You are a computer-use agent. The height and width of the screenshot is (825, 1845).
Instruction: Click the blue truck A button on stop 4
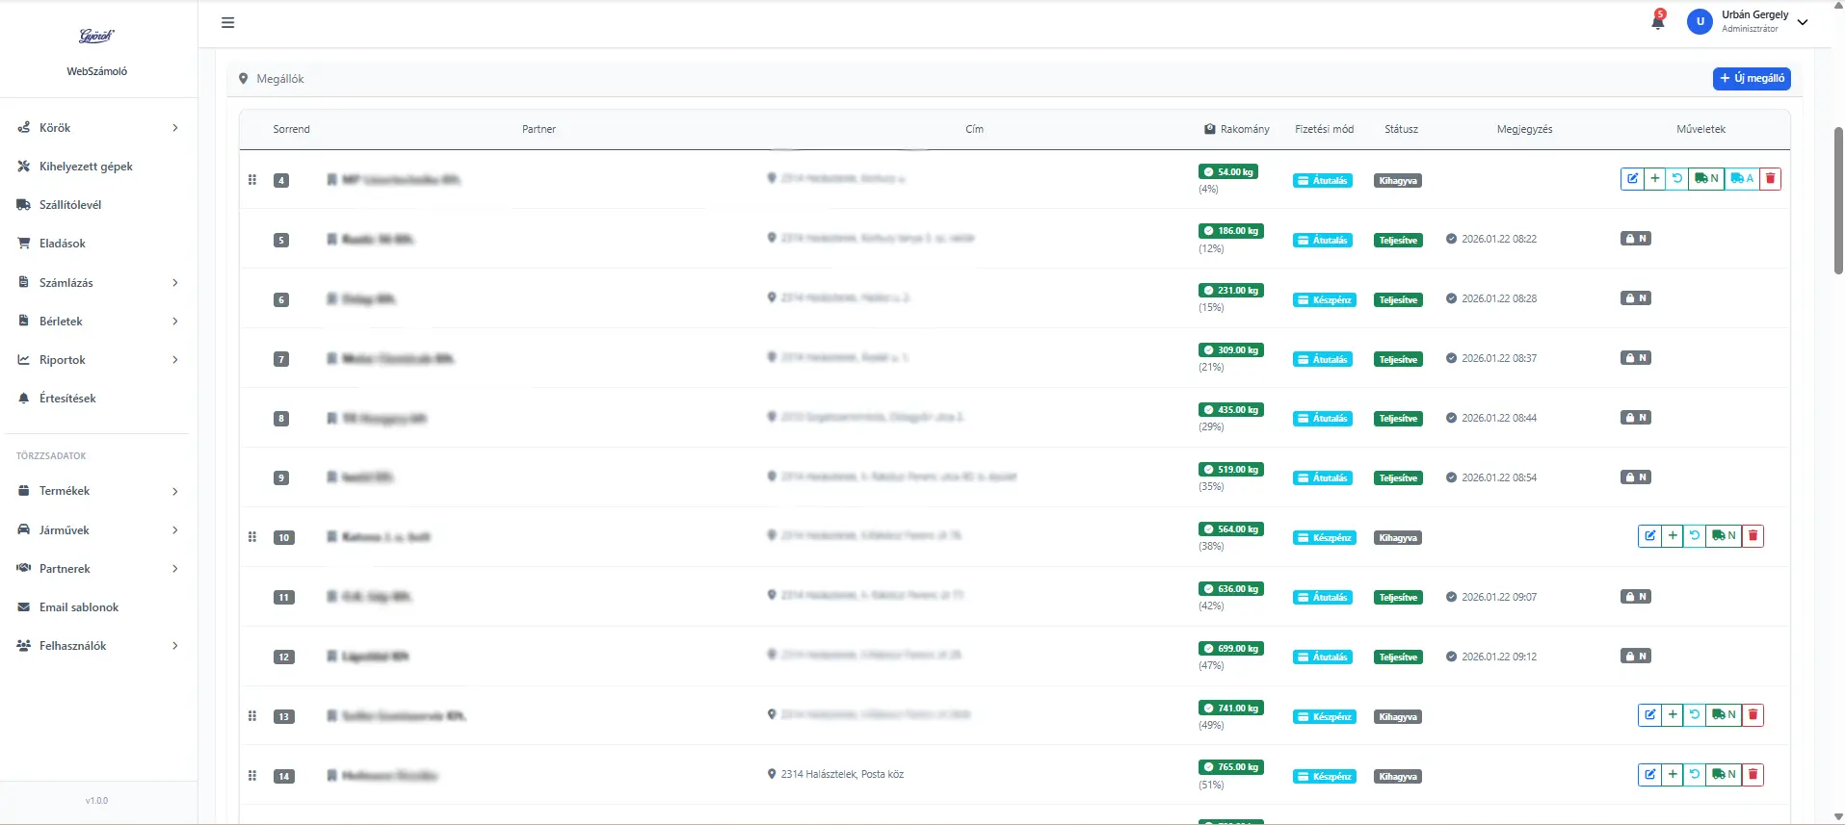pos(1741,179)
